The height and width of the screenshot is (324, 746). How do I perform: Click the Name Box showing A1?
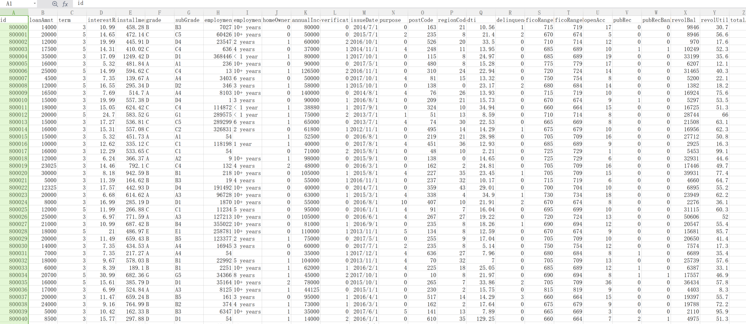click(x=16, y=4)
